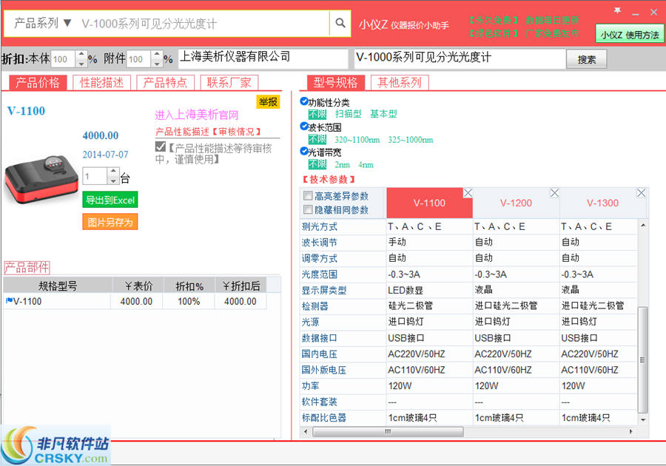Image resolution: width=666 pixels, height=466 pixels.
Task: Click the V-1100 row flag icon
Action: (x=9, y=301)
